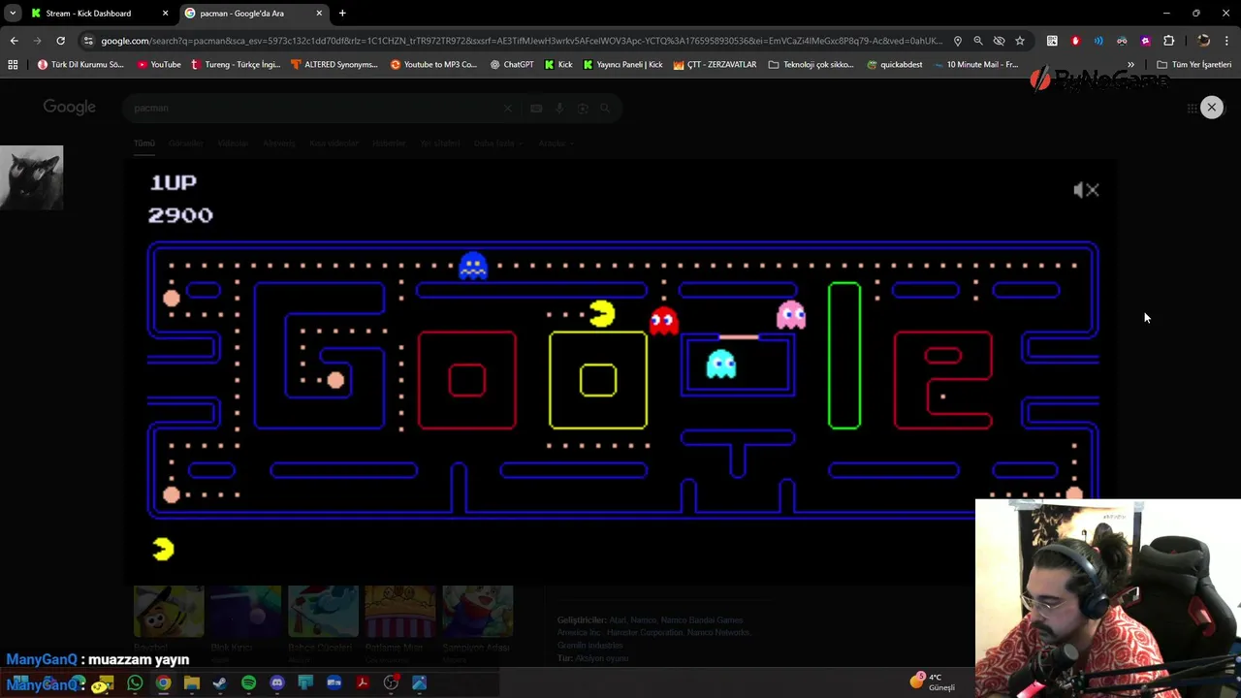Image resolution: width=1241 pixels, height=698 pixels.
Task: Open the Extensions puzzle menu
Action: click(1168, 41)
